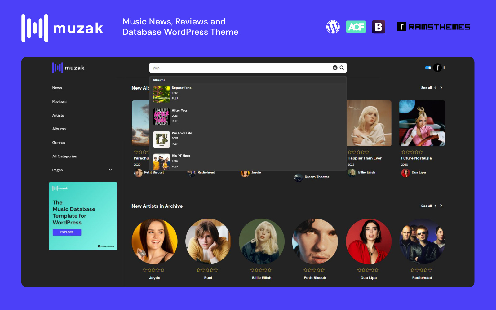Screen dimensions: 496x310
Task: Go to the Albums menu item
Action: (59, 129)
